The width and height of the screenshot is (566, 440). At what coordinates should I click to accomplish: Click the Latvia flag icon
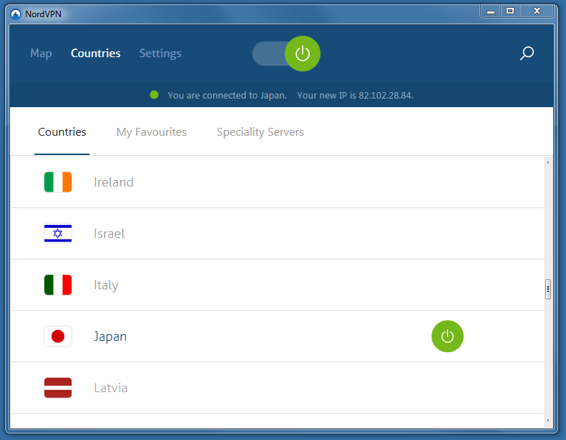(58, 388)
